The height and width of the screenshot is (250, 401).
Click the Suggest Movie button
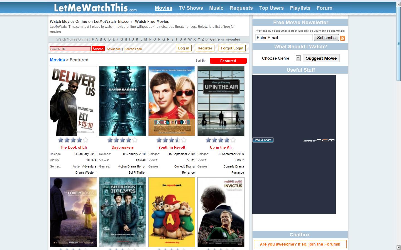(x=321, y=58)
